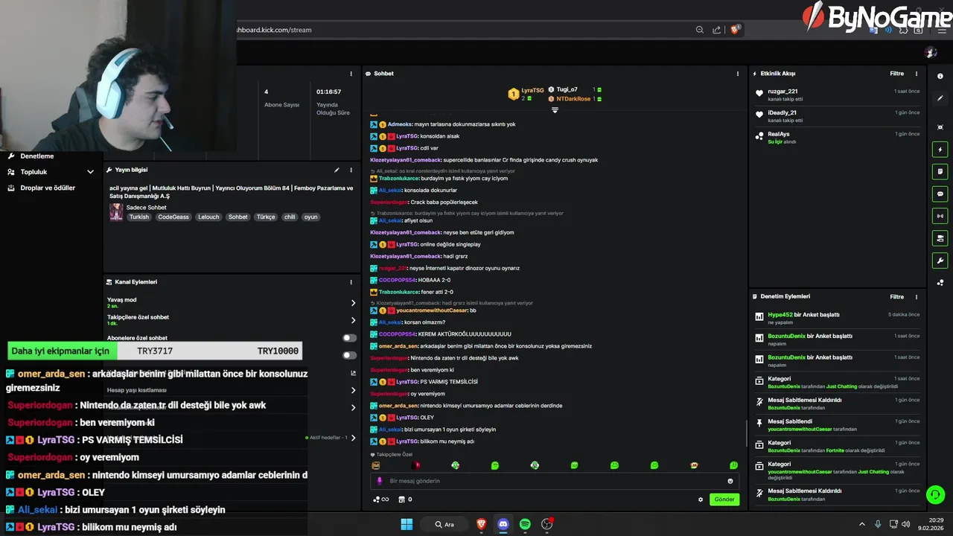Toggle the channel actions sidebar icon

coord(940,239)
